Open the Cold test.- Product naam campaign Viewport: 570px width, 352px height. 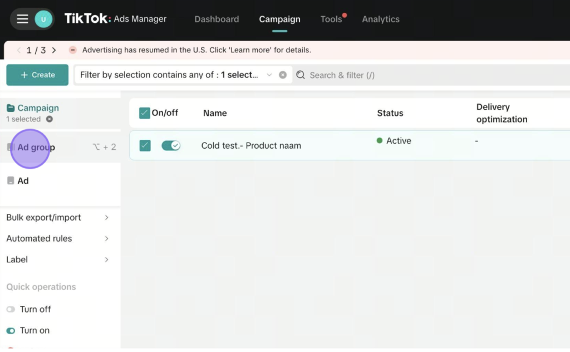[x=251, y=145]
